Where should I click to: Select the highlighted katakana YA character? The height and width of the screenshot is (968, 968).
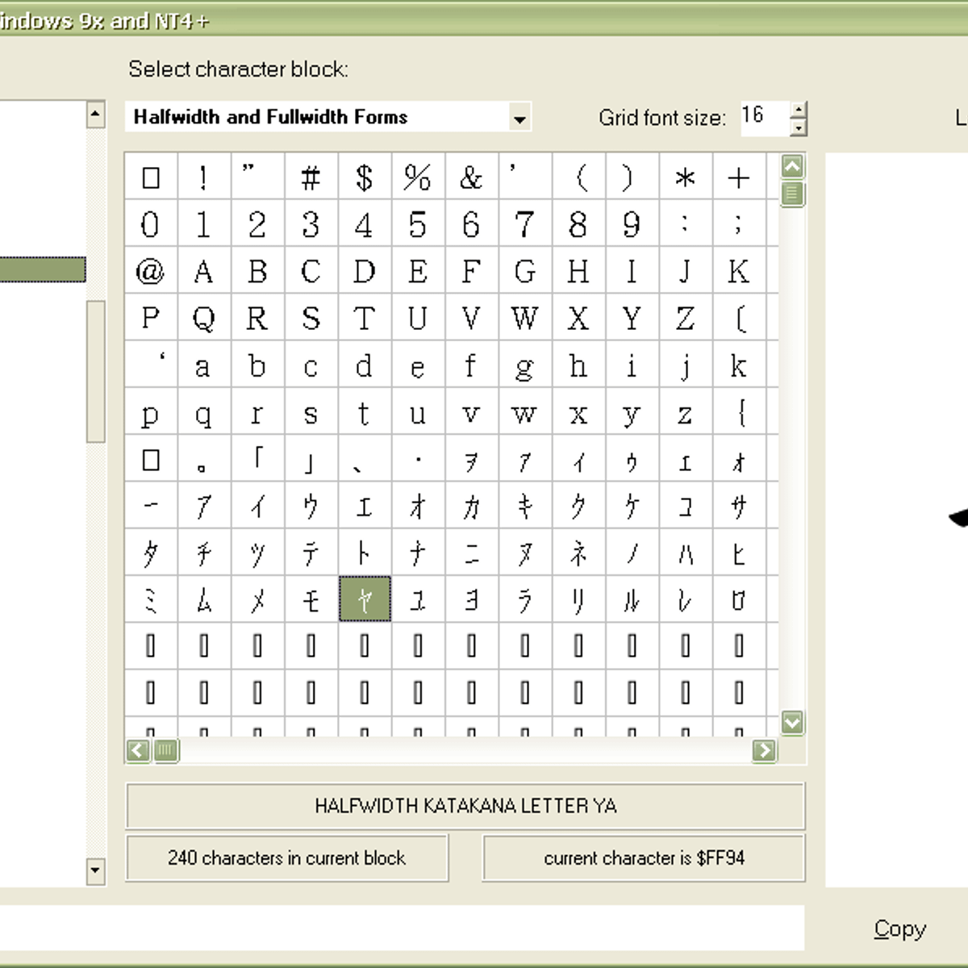pos(364,599)
